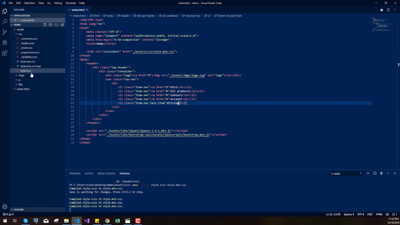Change encoding via UTF-8 status item
Viewport: 400px width, 225px height.
[x=360, y=214]
